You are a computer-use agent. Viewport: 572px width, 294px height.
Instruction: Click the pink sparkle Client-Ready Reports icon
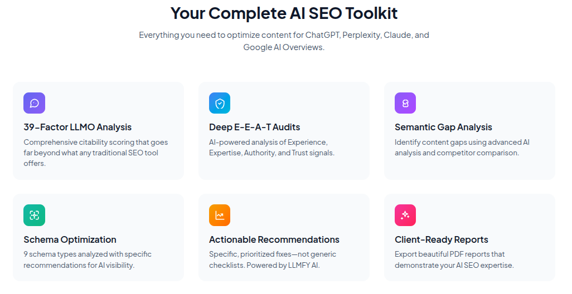point(405,215)
